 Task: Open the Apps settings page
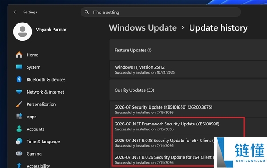pos(32,117)
